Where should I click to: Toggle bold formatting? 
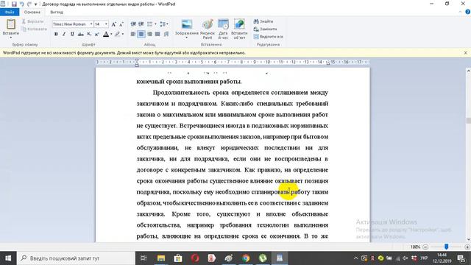pyautogui.click(x=56, y=35)
